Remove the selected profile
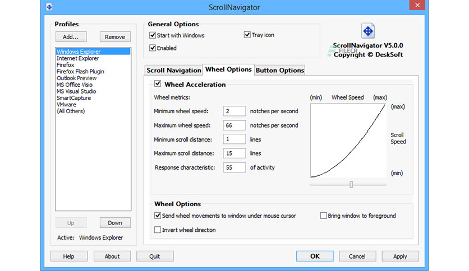Screen dimensions: 469x271 pyautogui.click(x=115, y=37)
